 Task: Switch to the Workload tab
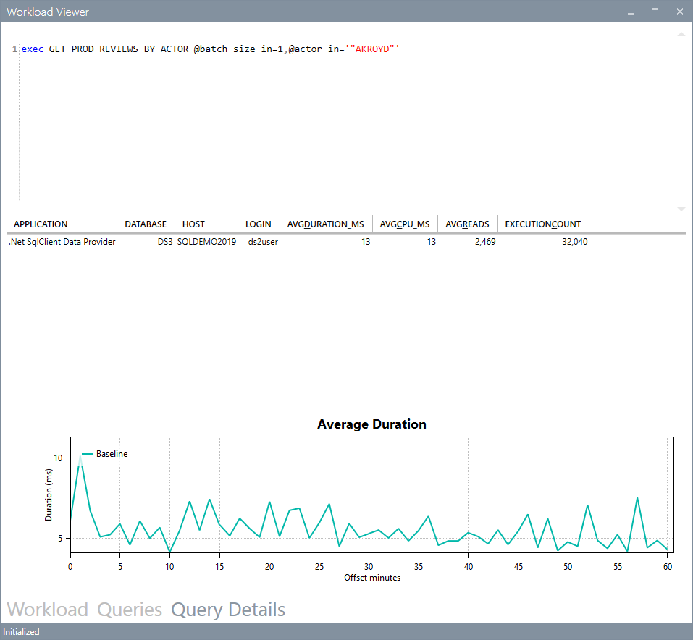(47, 610)
